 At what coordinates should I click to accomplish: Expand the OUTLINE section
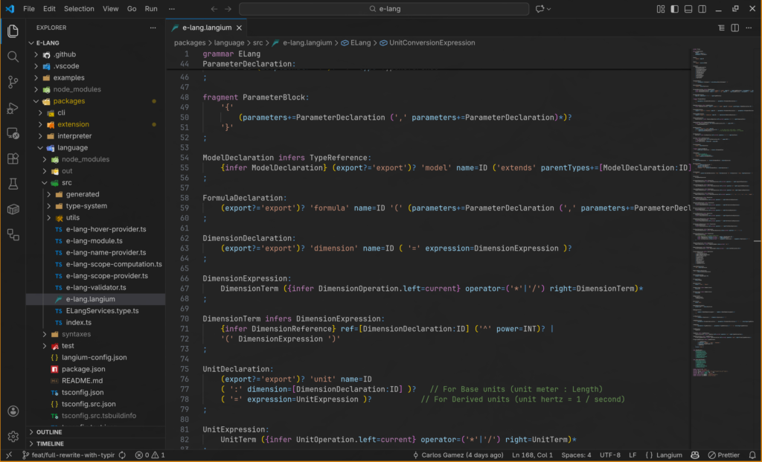(x=49, y=431)
